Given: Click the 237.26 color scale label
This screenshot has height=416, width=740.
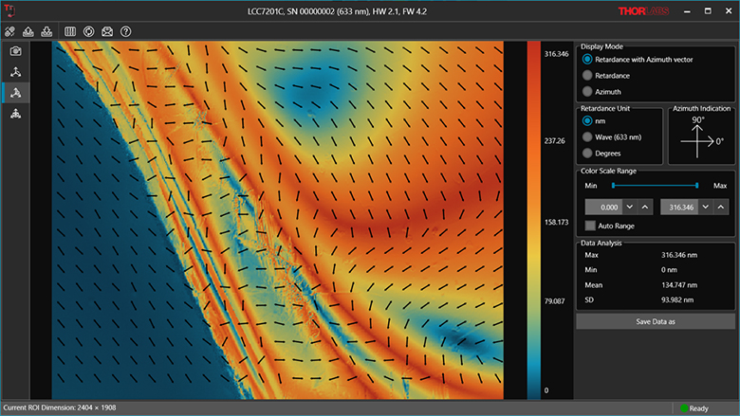Looking at the screenshot, I should (555, 141).
